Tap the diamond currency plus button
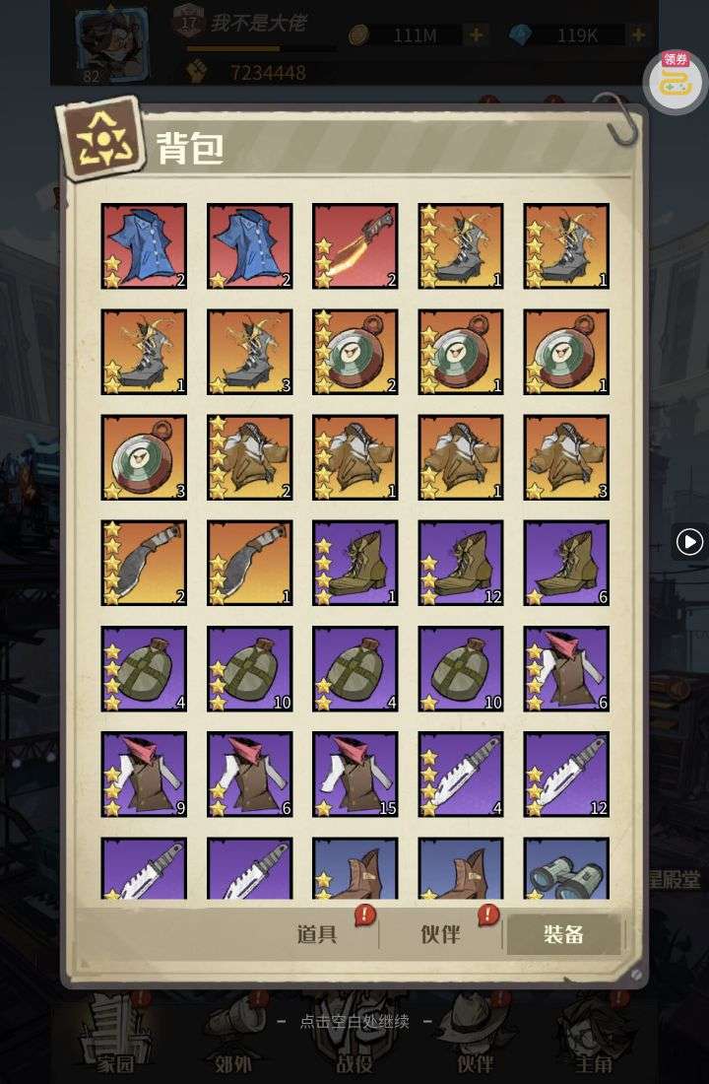This screenshot has height=1084, width=709. pyautogui.click(x=638, y=34)
